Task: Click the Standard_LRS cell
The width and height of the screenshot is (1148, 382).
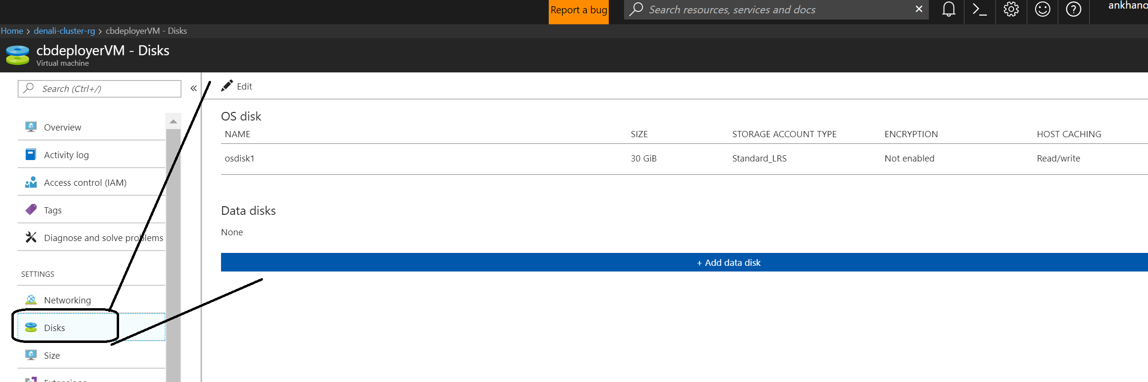Action: [759, 158]
